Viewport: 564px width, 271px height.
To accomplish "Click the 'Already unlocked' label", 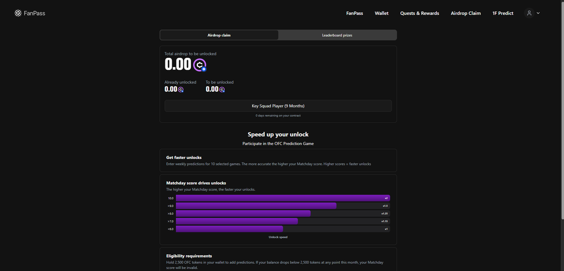I will click(180, 82).
